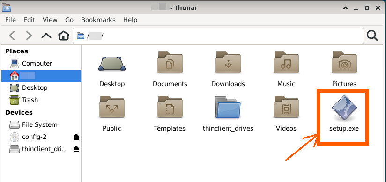Image resolution: width=386 pixels, height=182 pixels.
Task: Open the File menu
Action: point(10,20)
